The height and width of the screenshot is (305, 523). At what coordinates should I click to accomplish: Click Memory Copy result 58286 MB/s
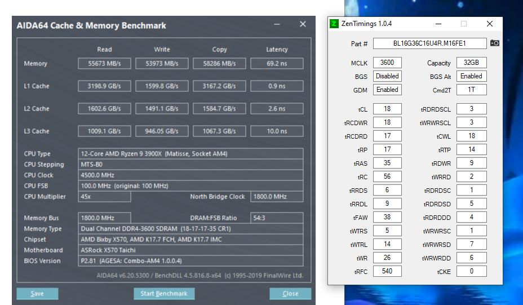pos(219,63)
